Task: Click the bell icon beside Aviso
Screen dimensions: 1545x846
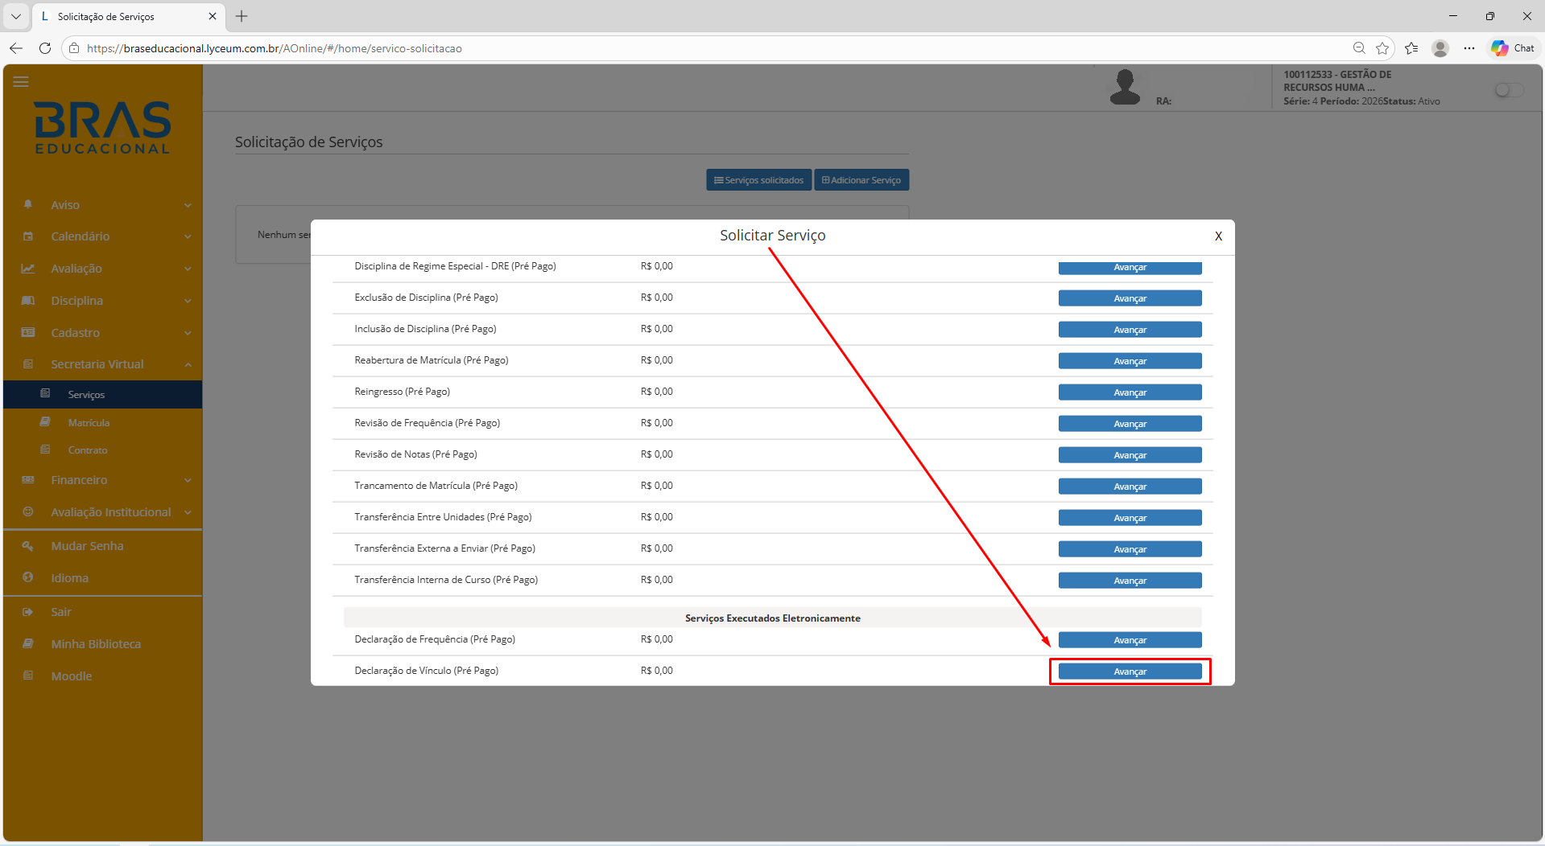Action: click(28, 204)
